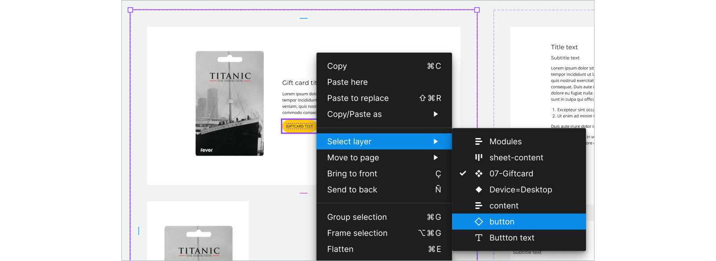Viewport: 716px width, 261px height.
Task: Click the "1. Excepteur sint occa" list line
Action: 573,110
